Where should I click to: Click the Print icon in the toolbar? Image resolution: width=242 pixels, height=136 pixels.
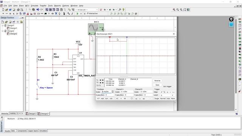pyautogui.click(x=18, y=9)
